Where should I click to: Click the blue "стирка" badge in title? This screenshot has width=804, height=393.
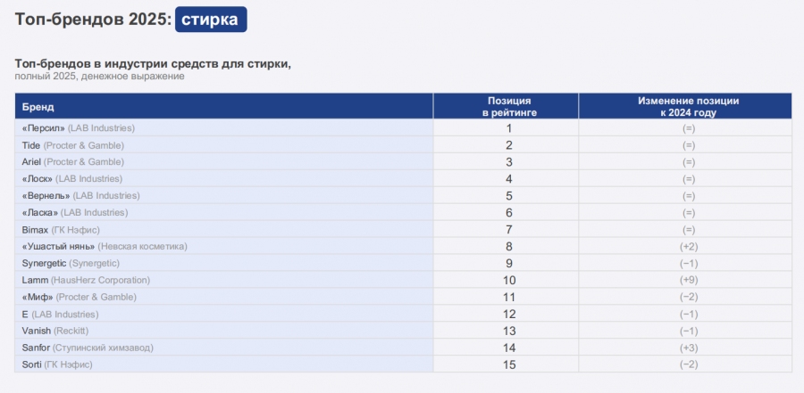(x=211, y=20)
